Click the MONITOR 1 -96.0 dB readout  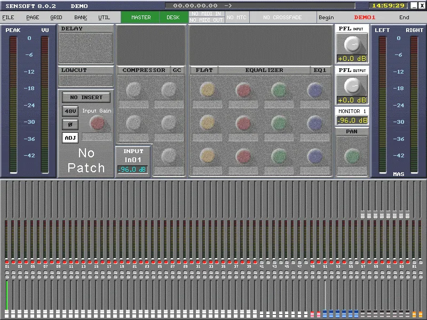[x=352, y=121]
